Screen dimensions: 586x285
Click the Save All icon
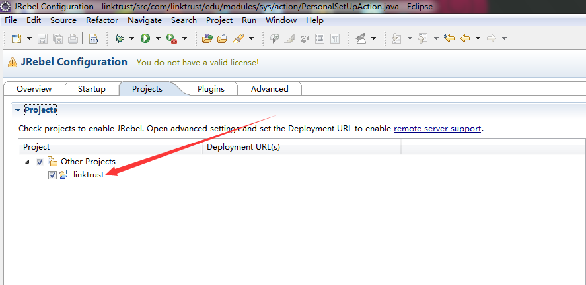coord(58,38)
